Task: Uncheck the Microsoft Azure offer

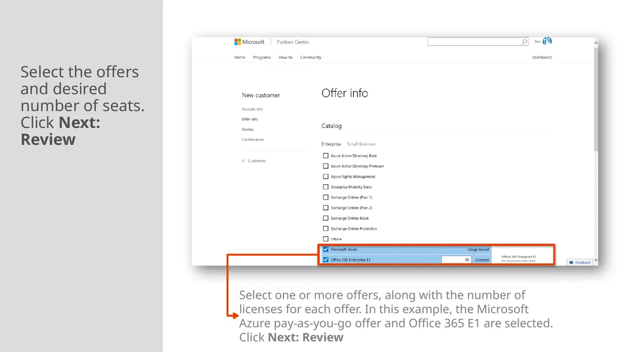Action: point(326,249)
